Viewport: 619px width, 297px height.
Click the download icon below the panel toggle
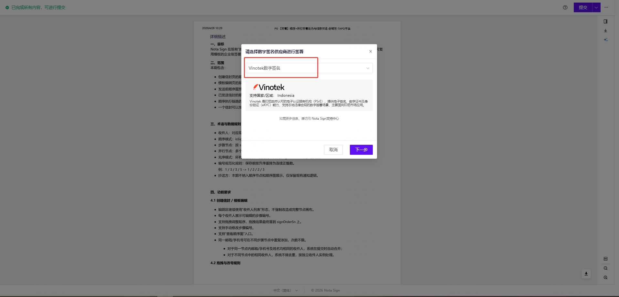(x=605, y=31)
